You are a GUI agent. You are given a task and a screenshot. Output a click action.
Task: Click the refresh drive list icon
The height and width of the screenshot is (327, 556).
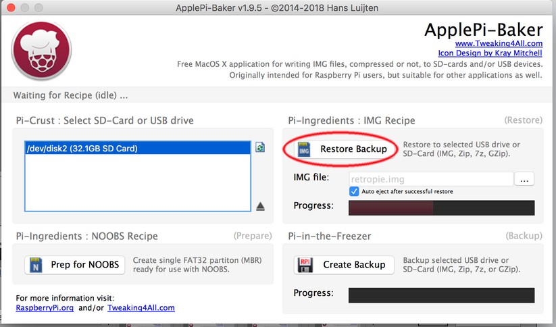coord(260,147)
